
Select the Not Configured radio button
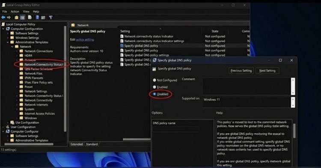point(155,80)
